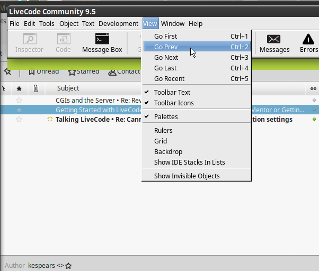Toggle Toolbar Icons in View menu
Viewport: 319px width, 271px height.
(197, 103)
